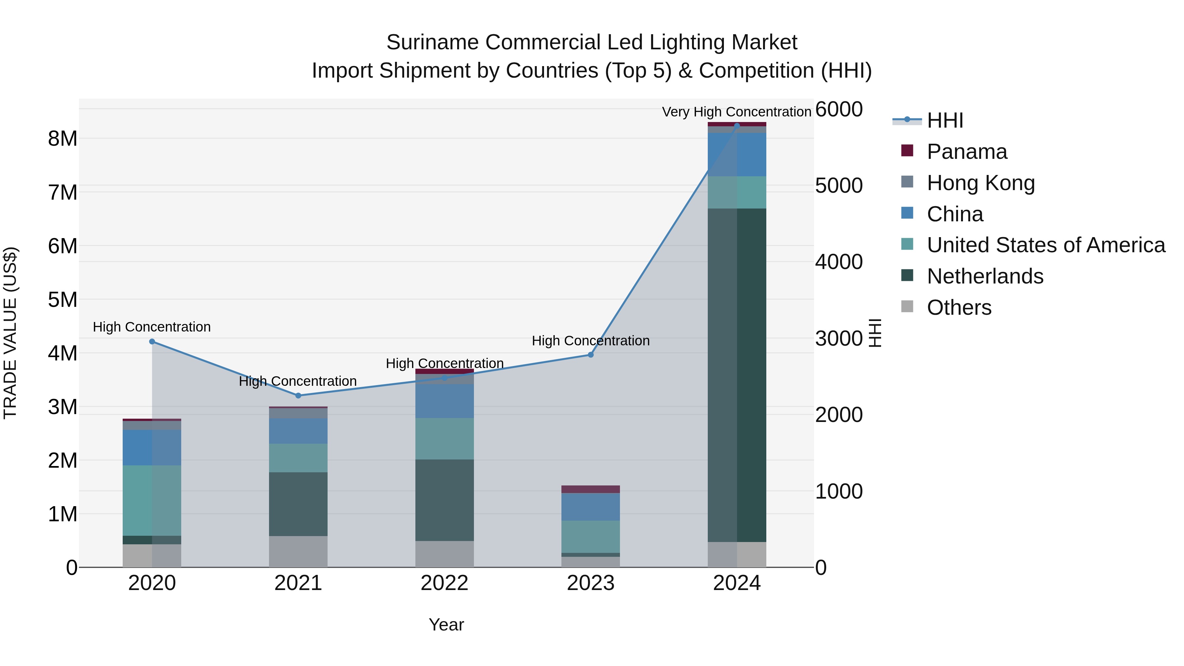Viewport: 1184px width, 666px height.
Task: Click the 2022 Netherlands bar segment
Action: point(444,501)
